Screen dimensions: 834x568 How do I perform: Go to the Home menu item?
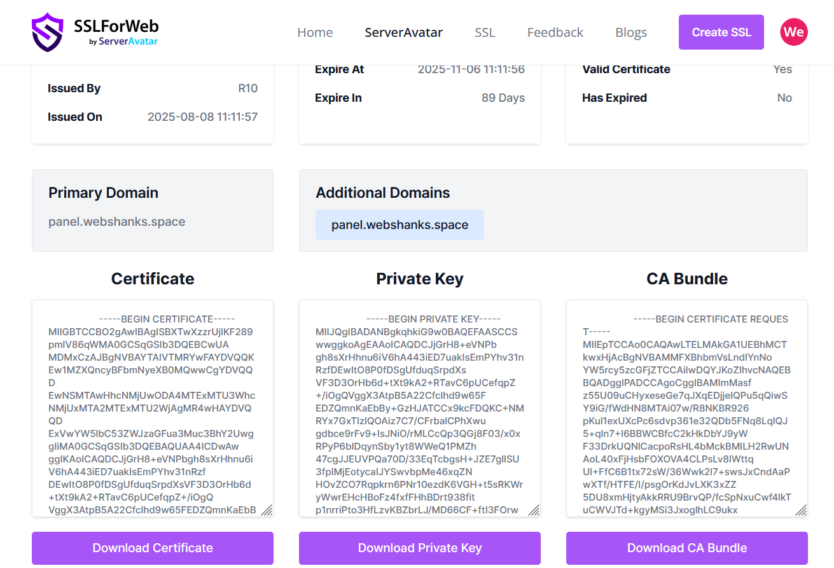tap(315, 32)
